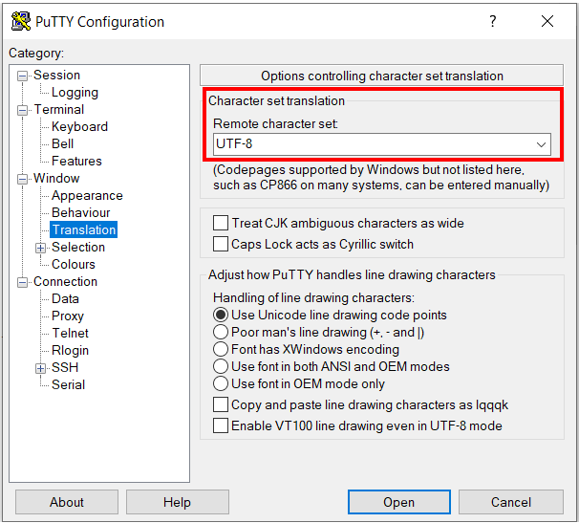The width and height of the screenshot is (579, 523).
Task: Collapse the Window category node
Action: click(23, 179)
